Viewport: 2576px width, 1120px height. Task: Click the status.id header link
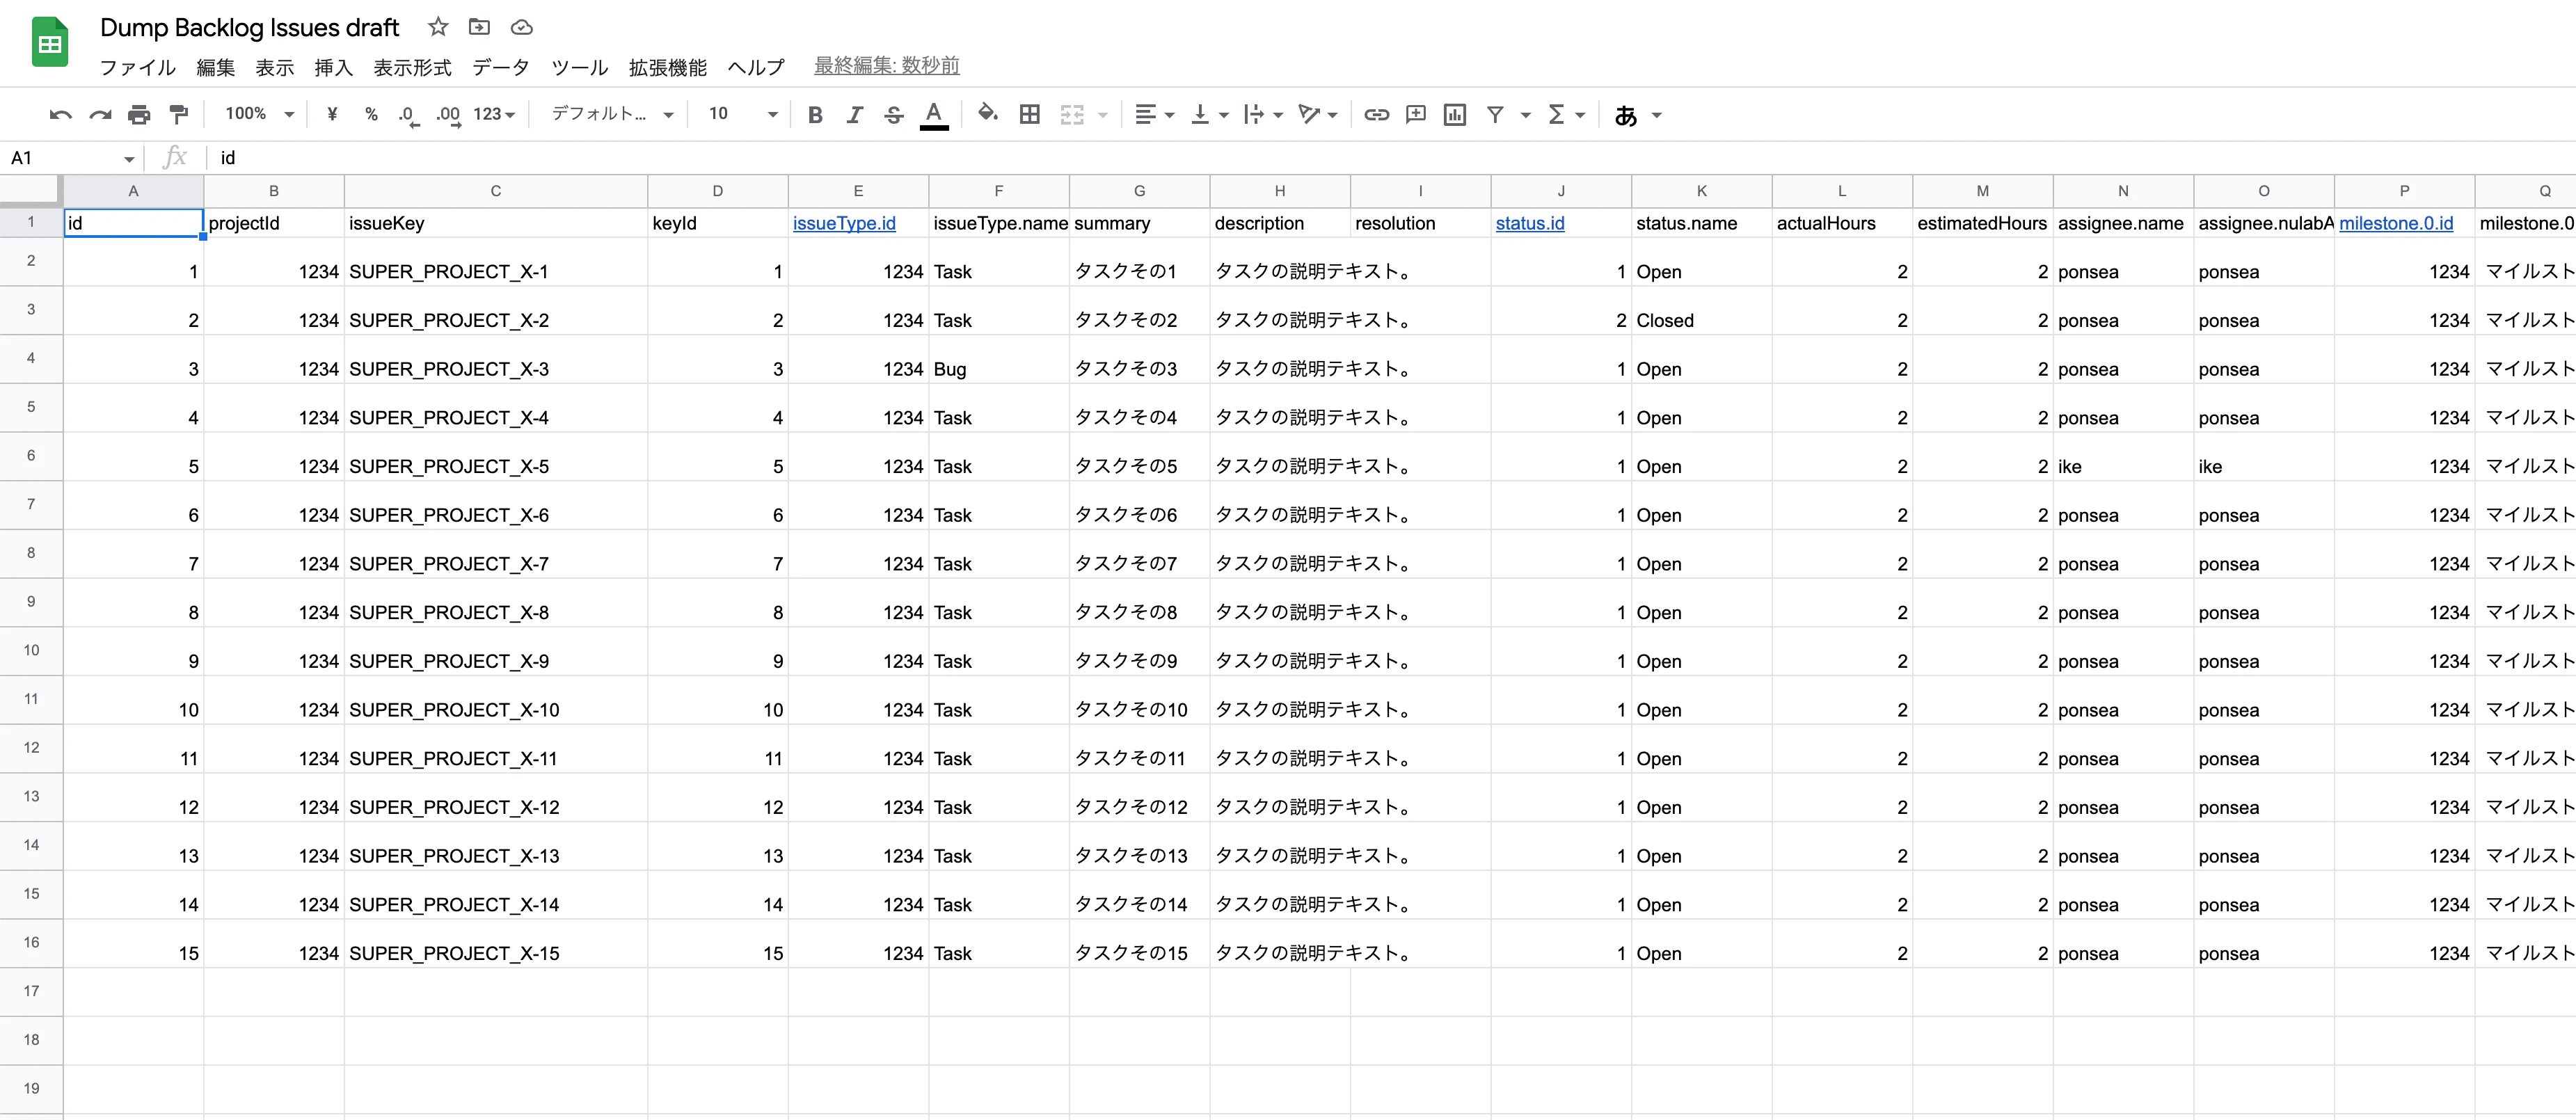tap(1530, 223)
